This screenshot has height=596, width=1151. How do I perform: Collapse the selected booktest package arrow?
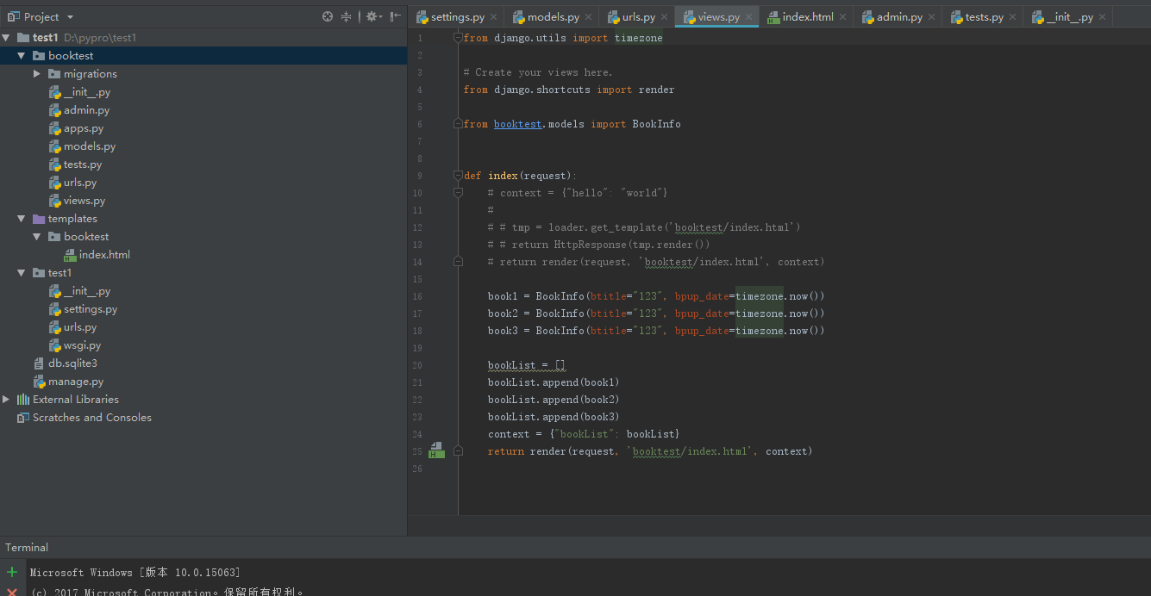(22, 56)
